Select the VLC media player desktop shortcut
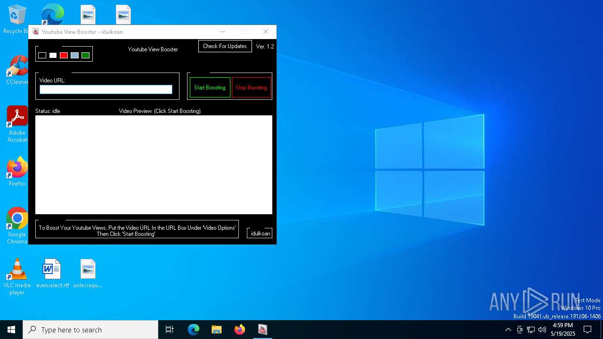Viewport: 603px width, 339px height. (17, 277)
